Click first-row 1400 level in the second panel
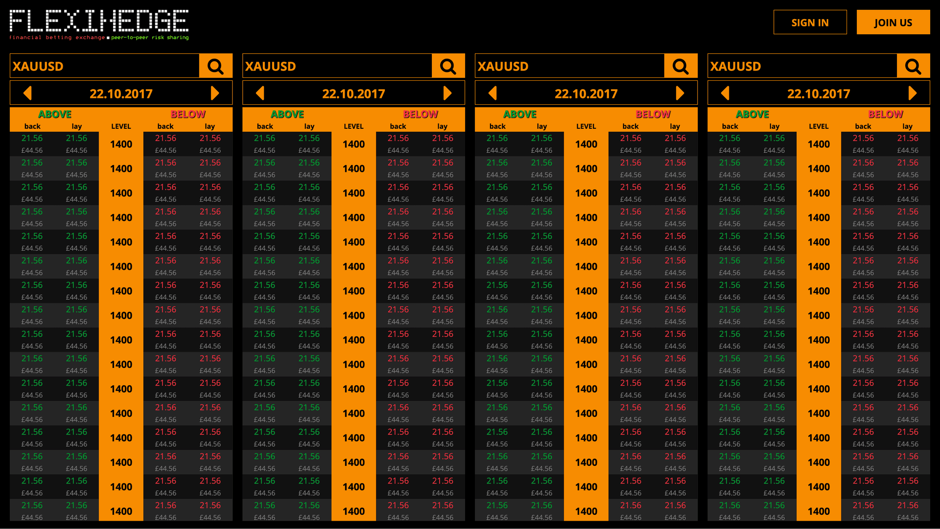 click(353, 144)
